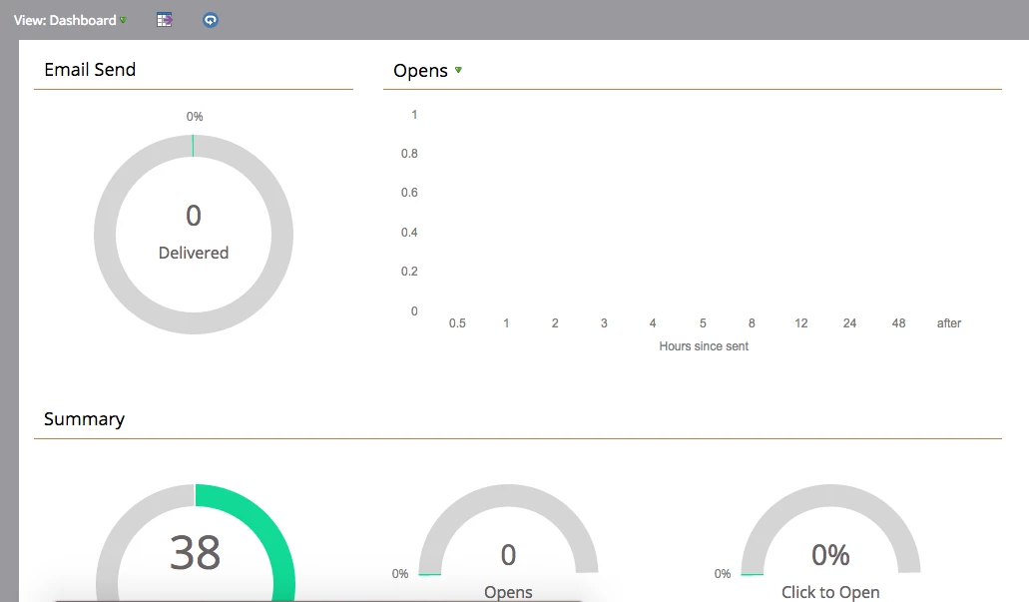
Task: Click the 0% value in Click to Open
Action: (830, 555)
